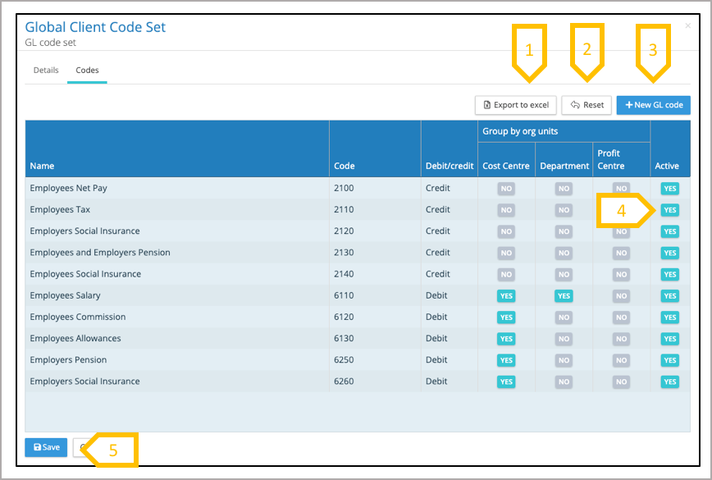The height and width of the screenshot is (480, 712).
Task: Click the Export to excel button
Action: 516,105
